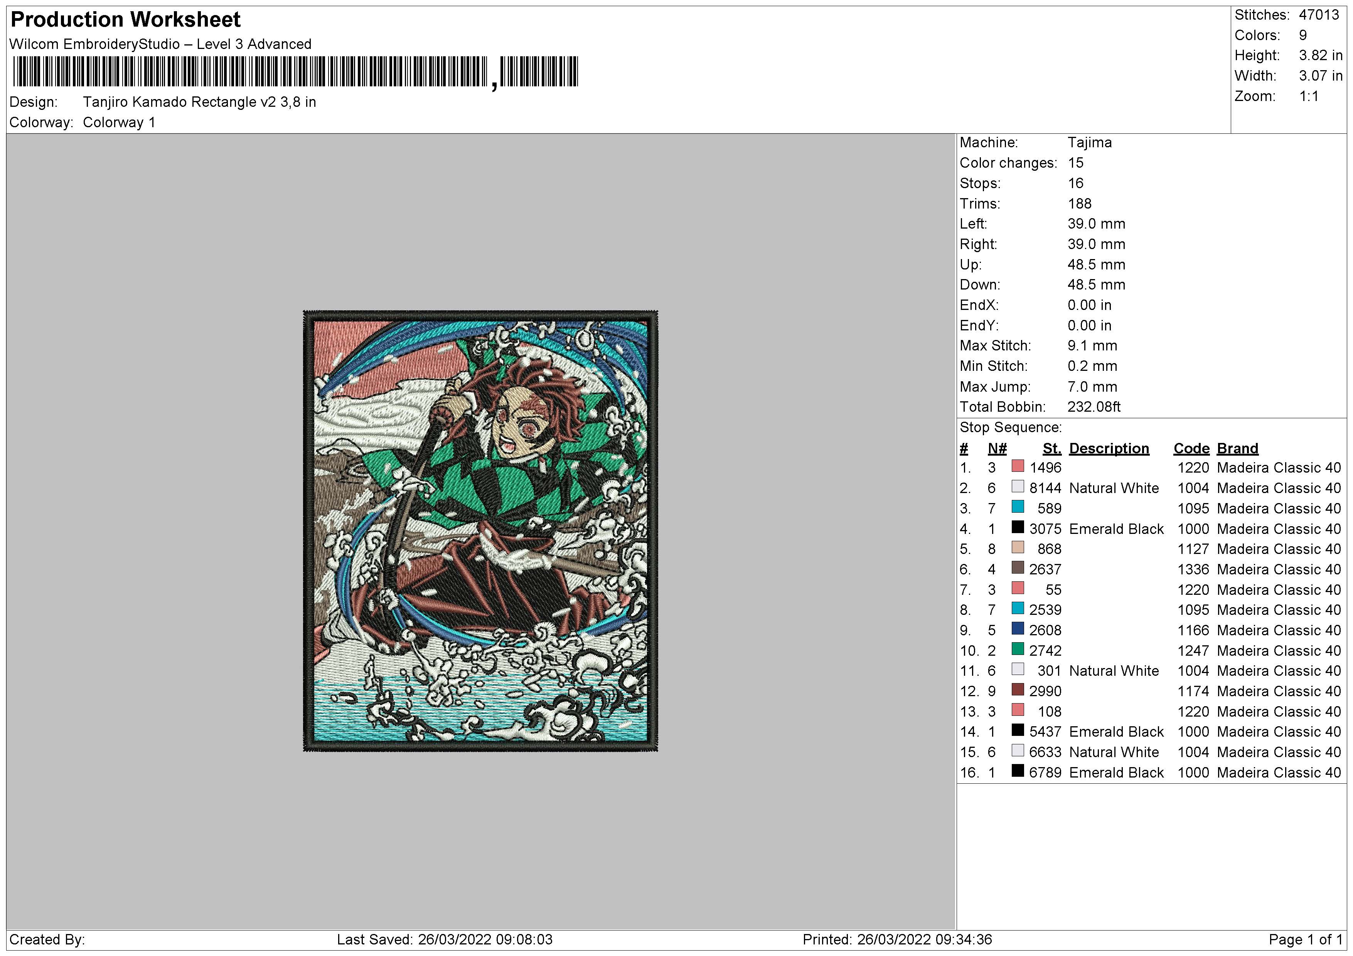Select the cyan swatch for stop 8 (2539 stitches)

(1018, 608)
